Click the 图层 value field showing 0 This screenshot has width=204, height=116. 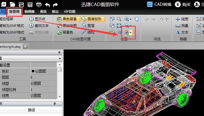click(x=43, y=77)
